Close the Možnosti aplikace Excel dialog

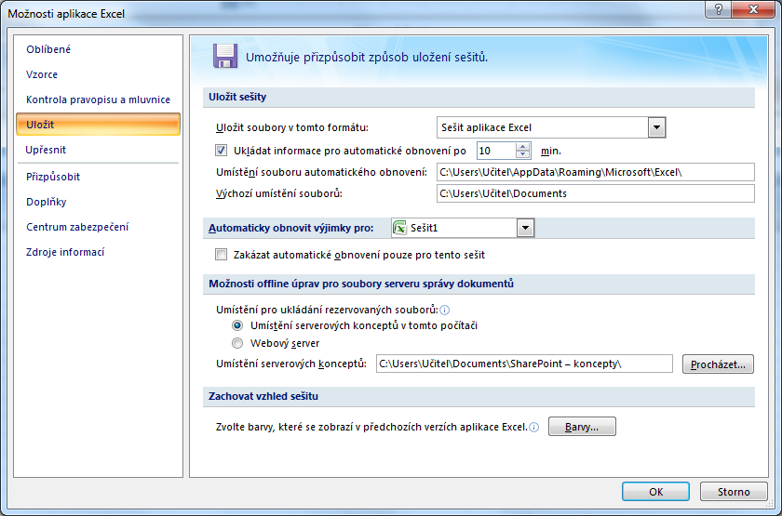click(753, 9)
